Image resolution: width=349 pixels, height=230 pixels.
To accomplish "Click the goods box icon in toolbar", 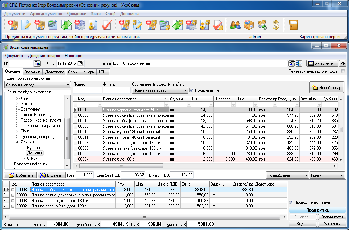I will point(249,25).
